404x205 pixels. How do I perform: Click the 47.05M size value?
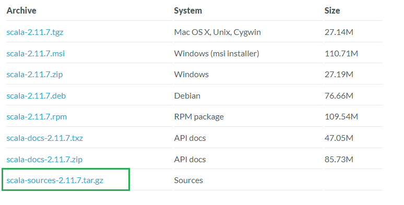coord(339,138)
